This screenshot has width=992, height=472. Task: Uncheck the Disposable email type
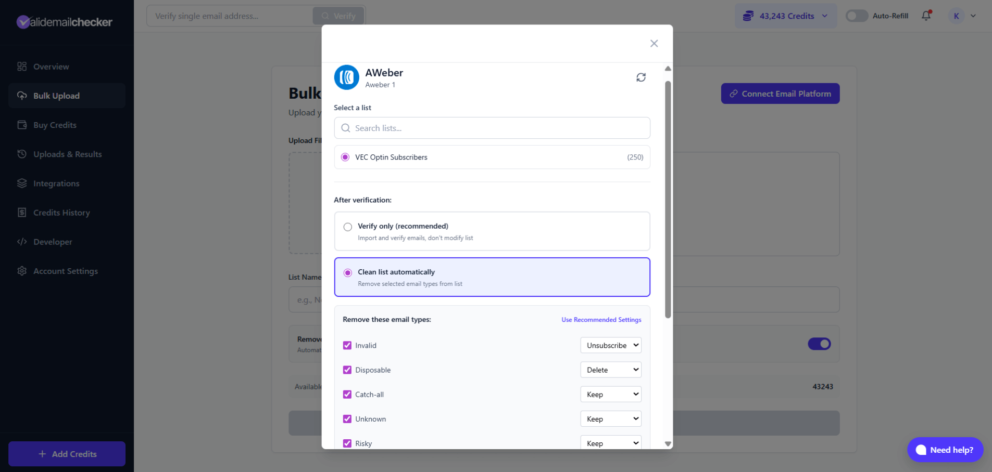point(347,370)
